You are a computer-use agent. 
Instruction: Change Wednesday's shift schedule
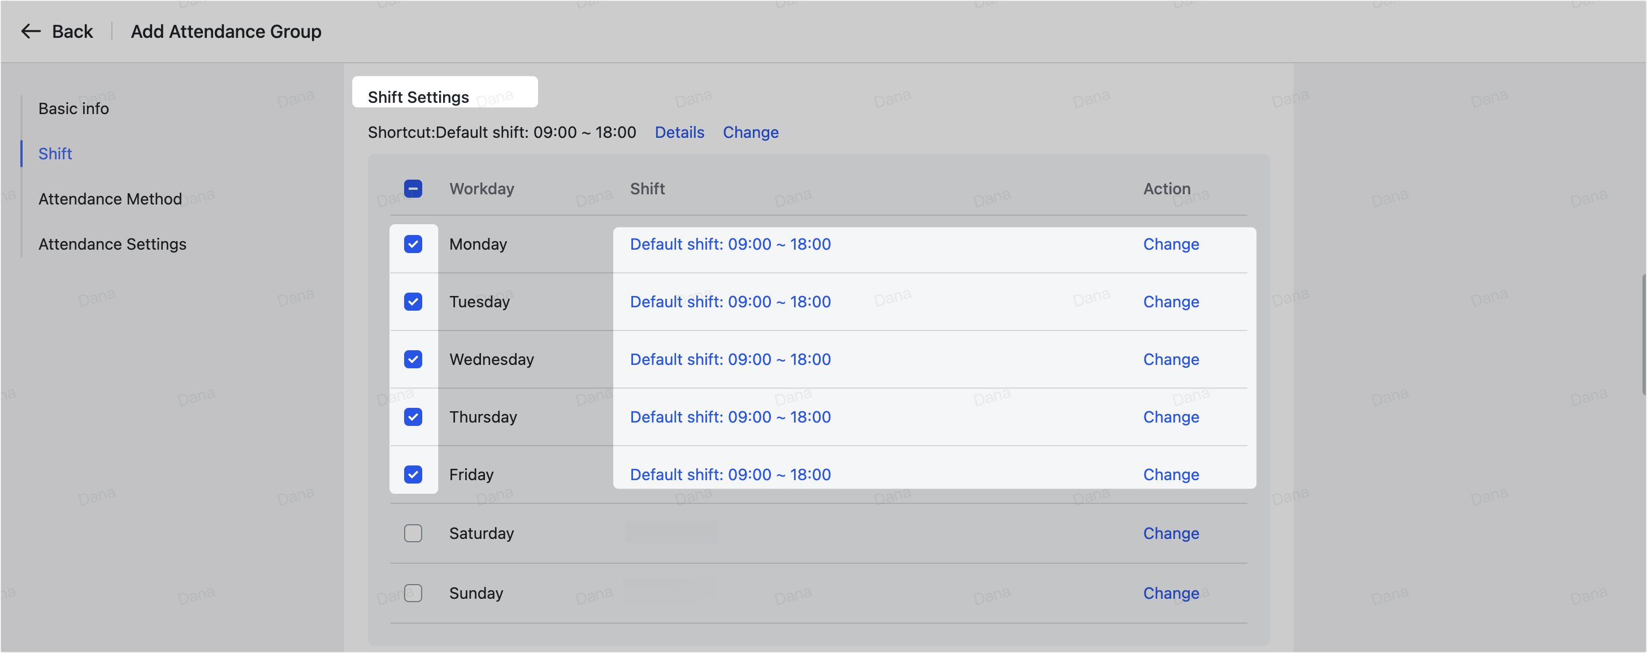click(1171, 359)
